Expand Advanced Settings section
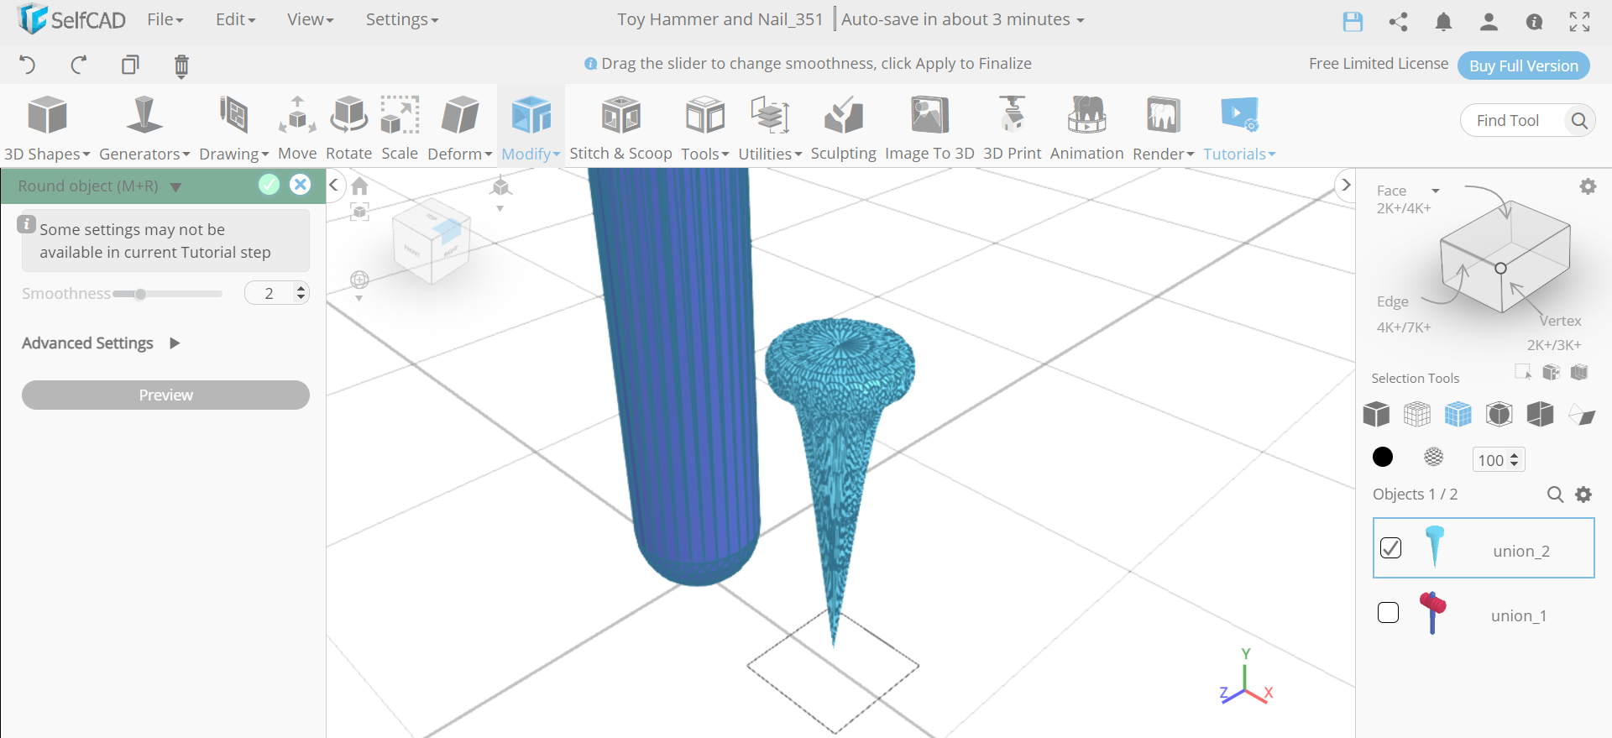 pyautogui.click(x=101, y=343)
